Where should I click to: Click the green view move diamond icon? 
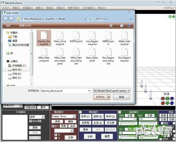(174, 17)
